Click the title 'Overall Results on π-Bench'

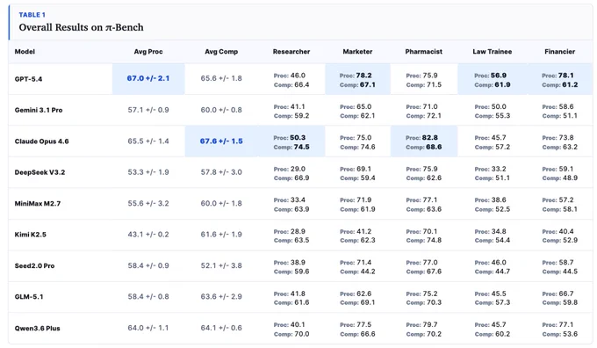tap(81, 27)
